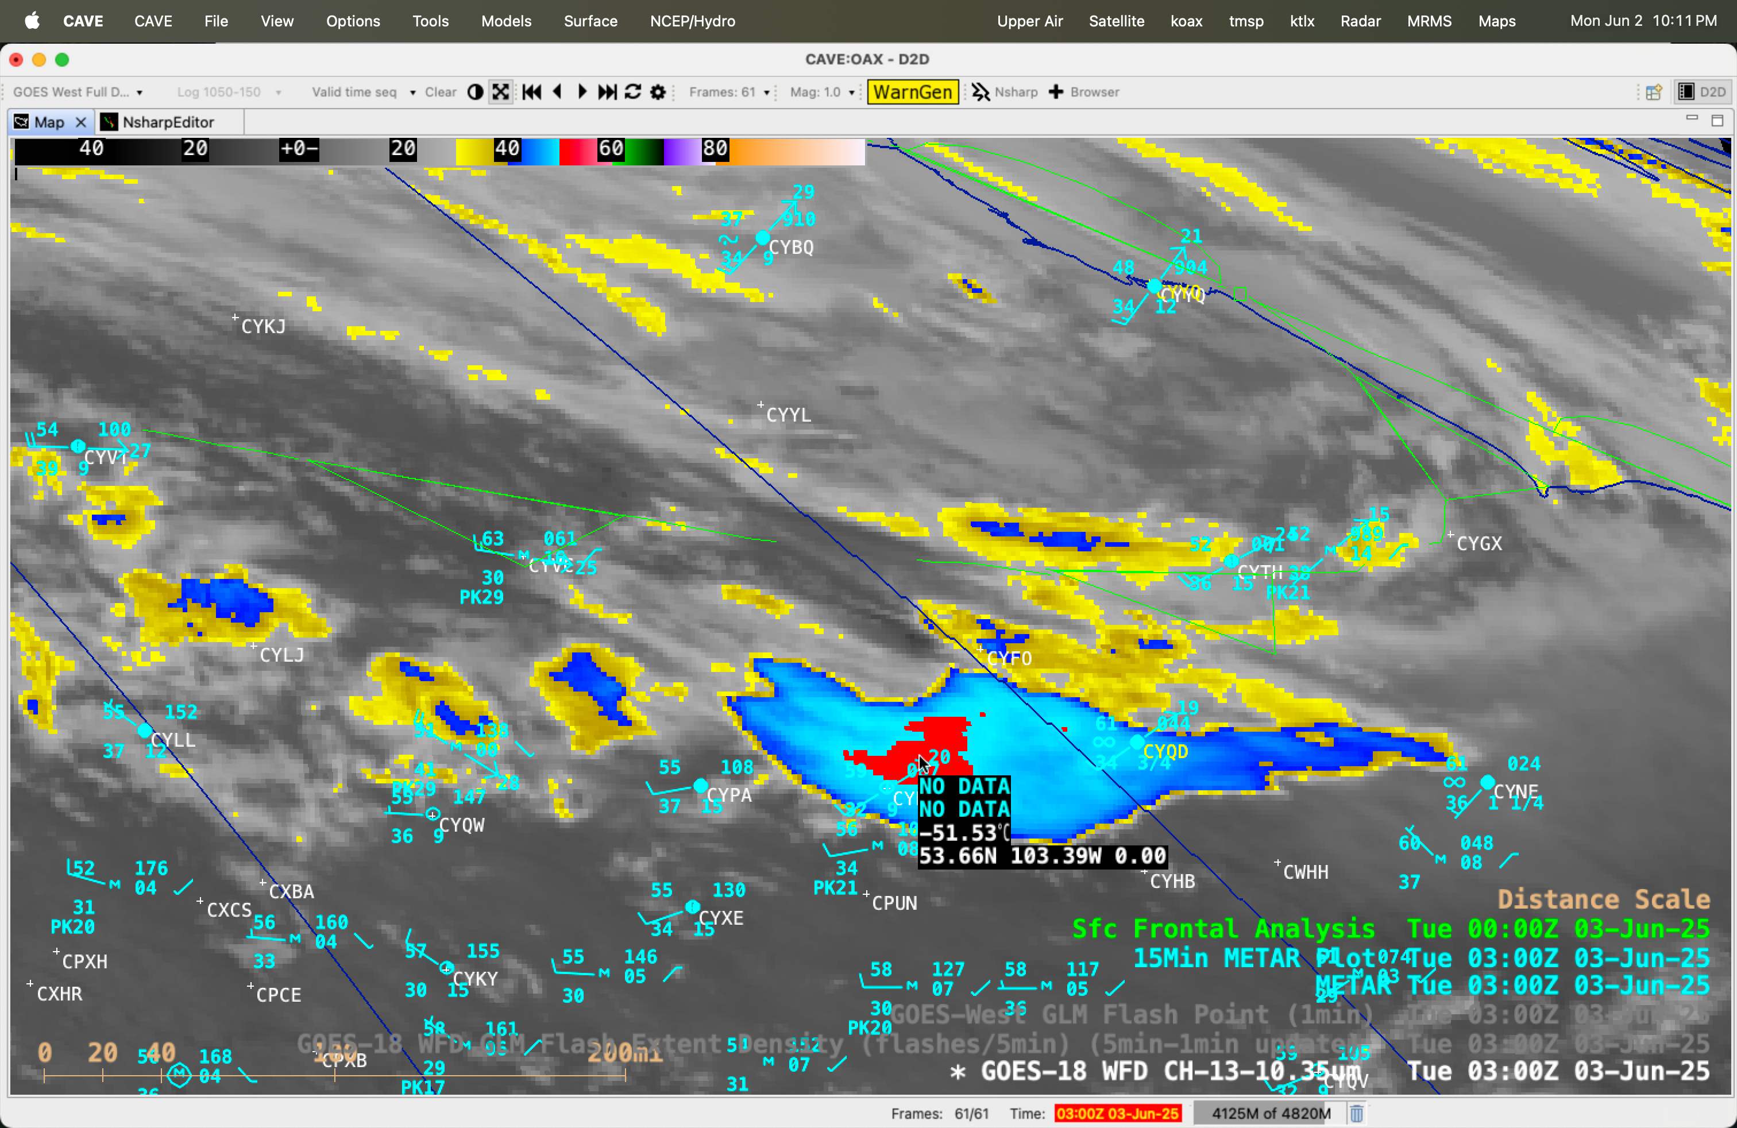Click the WarnGen button
This screenshot has height=1128, width=1737.
912,92
